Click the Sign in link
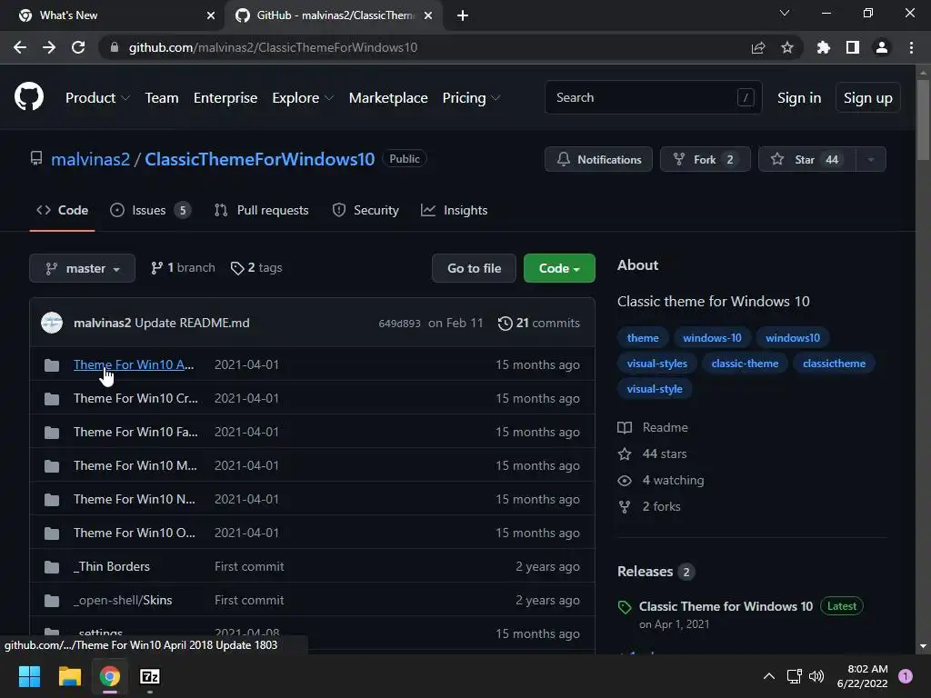Image resolution: width=931 pixels, height=698 pixels. [x=799, y=98]
